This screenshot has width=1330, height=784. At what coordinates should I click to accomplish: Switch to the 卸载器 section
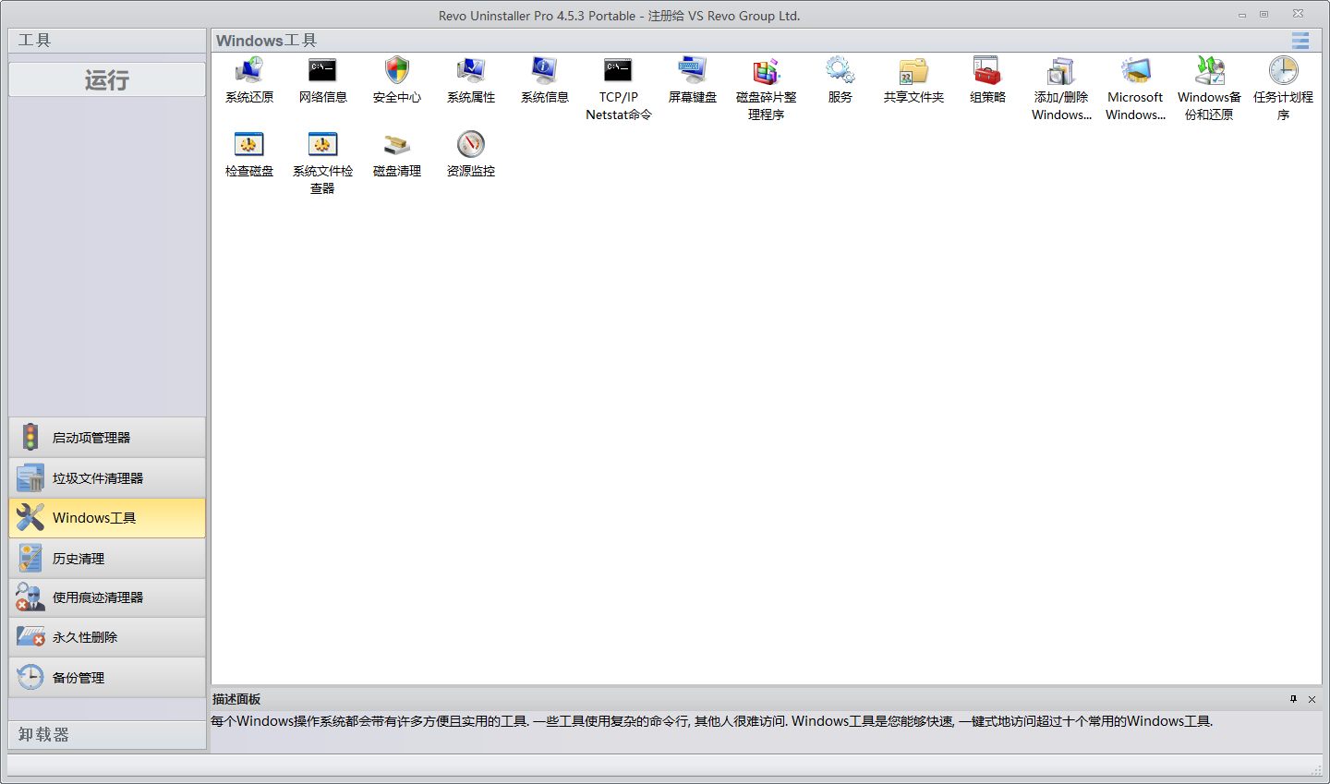point(107,735)
